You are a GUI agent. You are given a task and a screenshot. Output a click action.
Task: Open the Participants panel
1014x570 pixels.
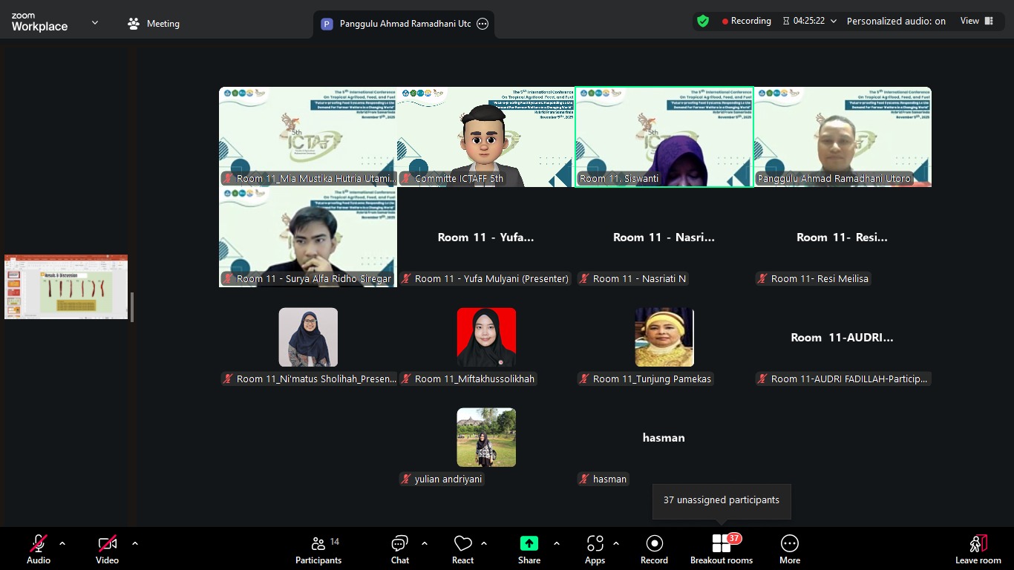pyautogui.click(x=318, y=549)
